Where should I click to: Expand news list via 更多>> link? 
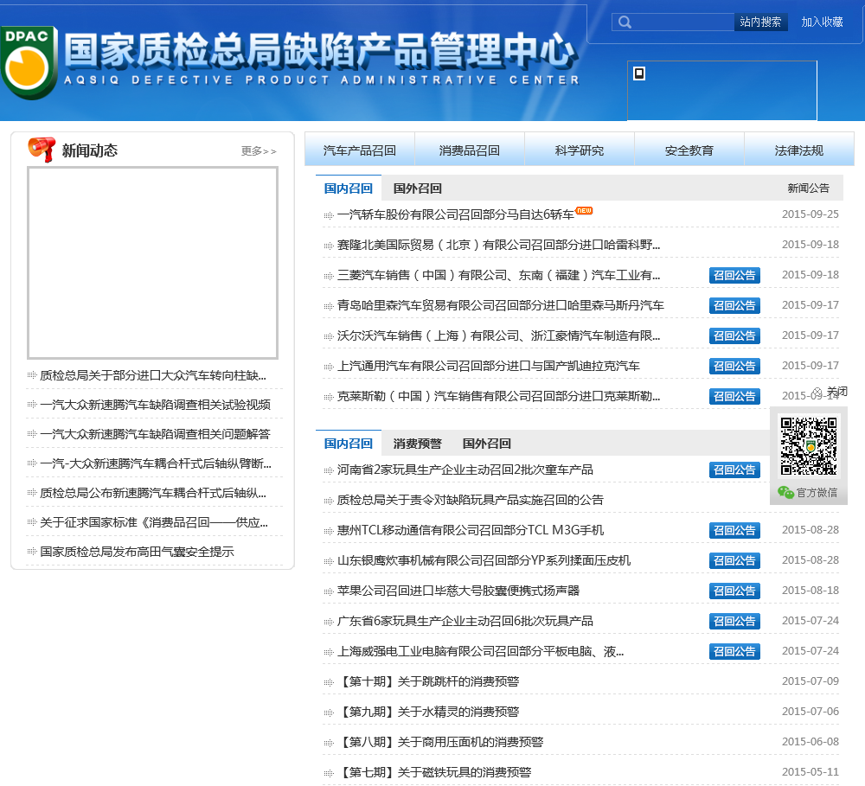tap(259, 151)
